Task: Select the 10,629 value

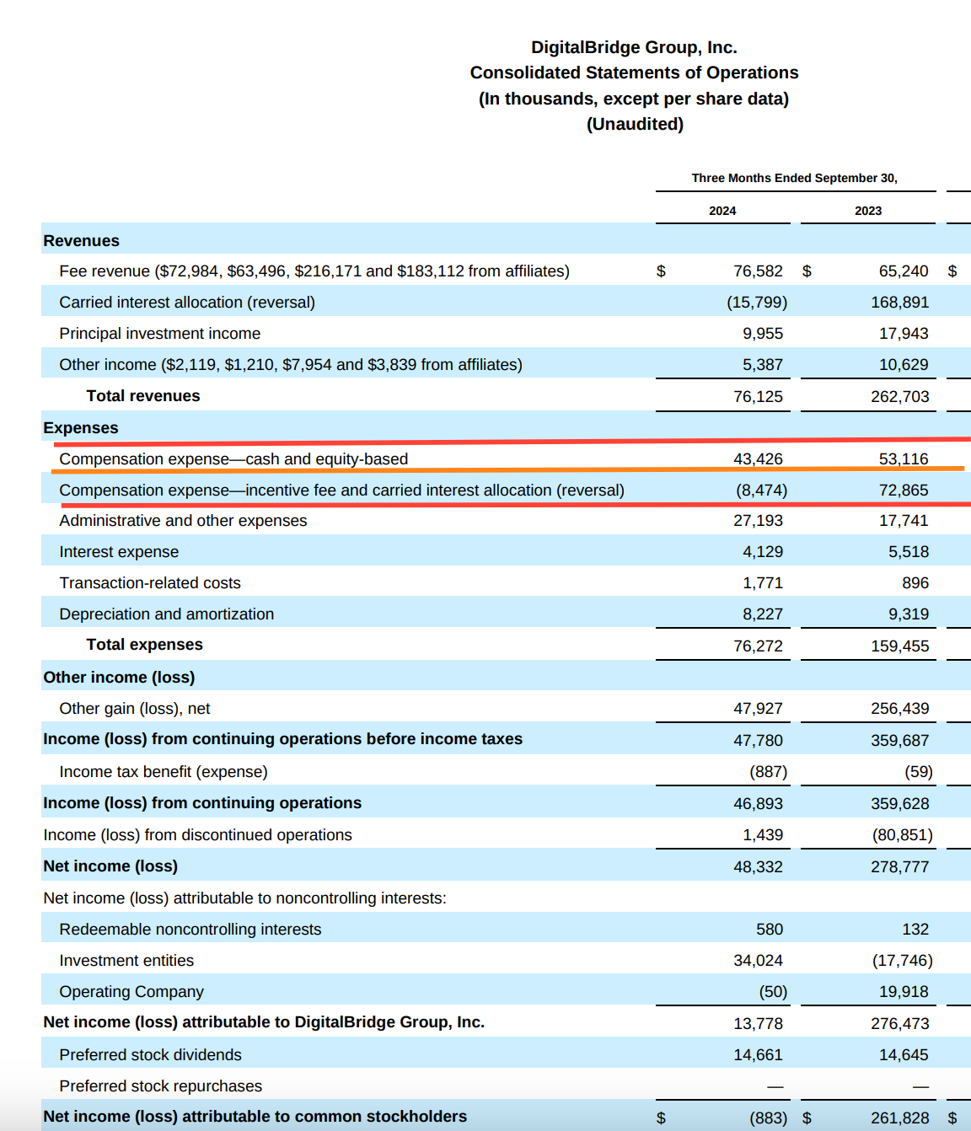Action: [904, 365]
